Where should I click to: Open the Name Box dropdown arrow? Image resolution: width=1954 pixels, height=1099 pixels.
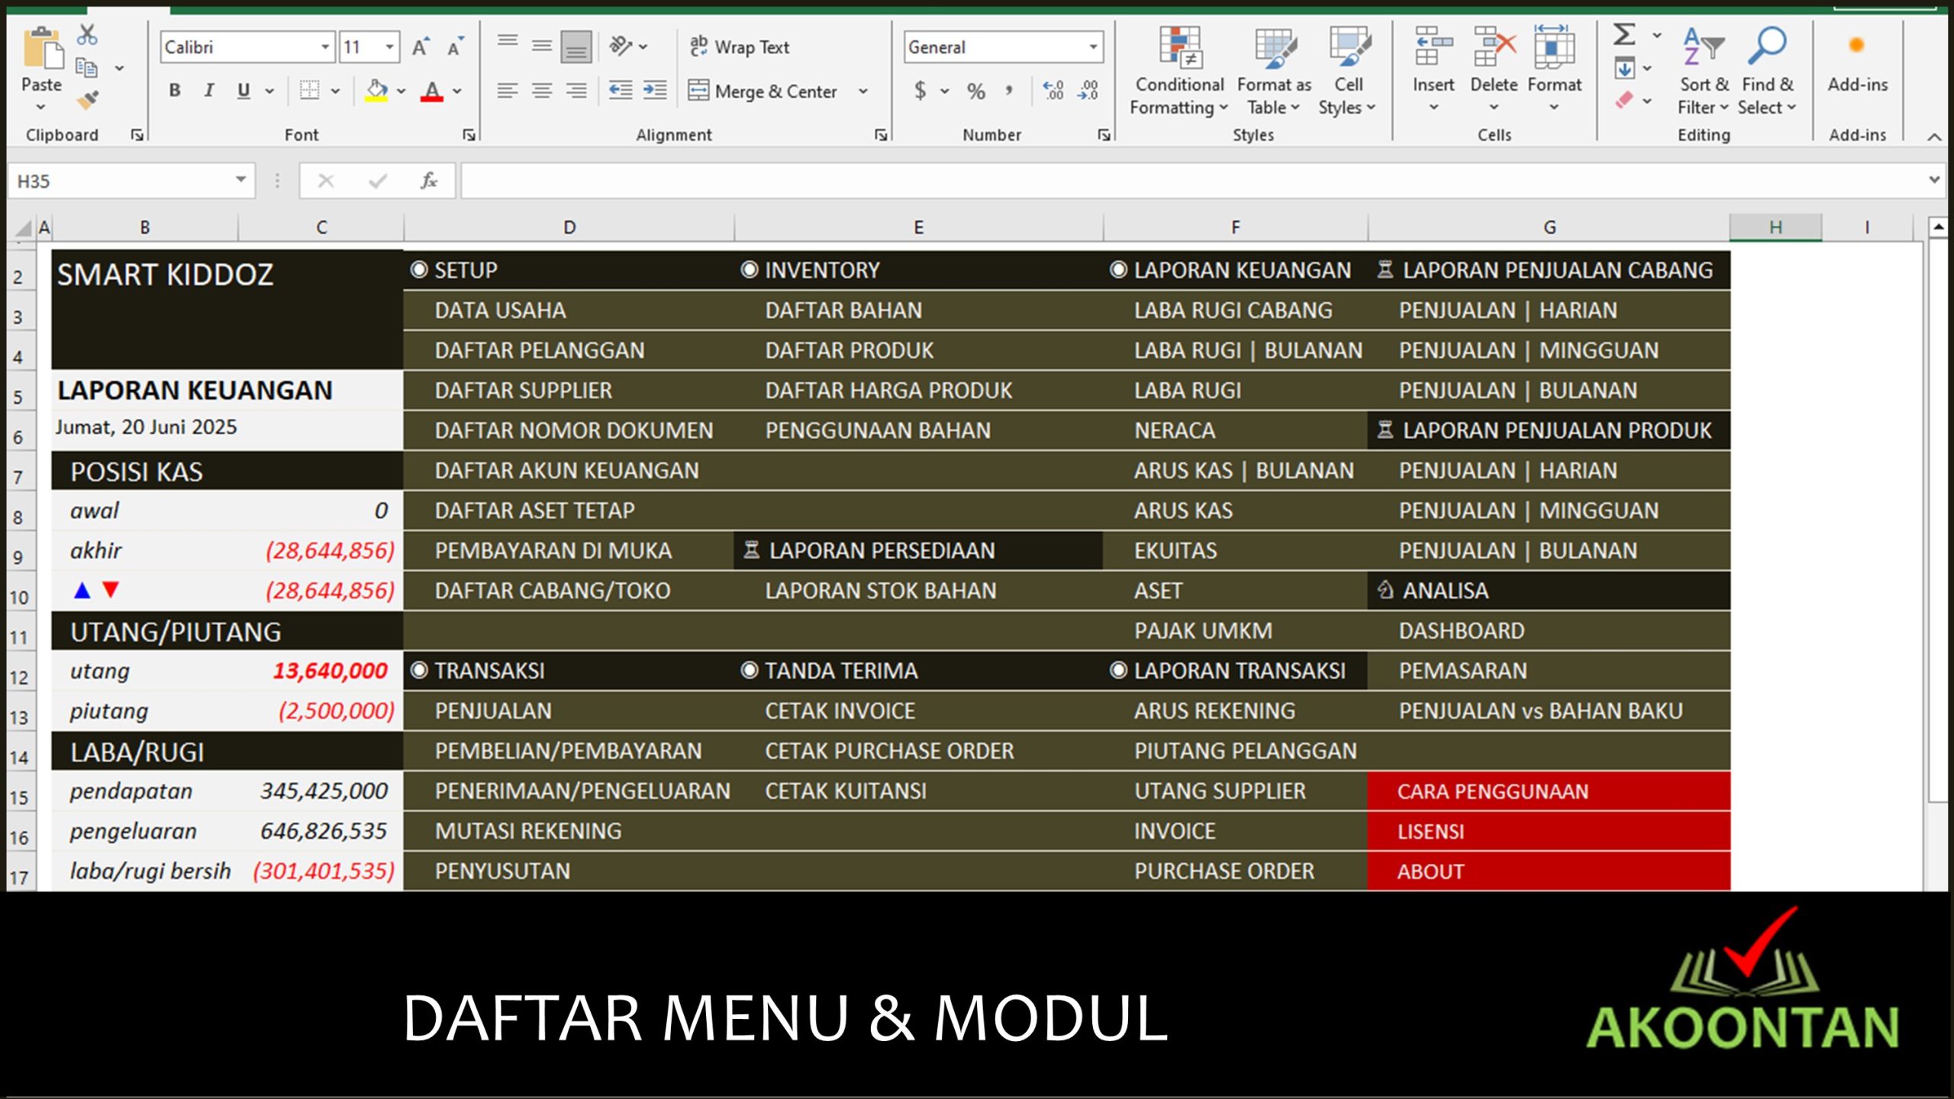point(240,180)
